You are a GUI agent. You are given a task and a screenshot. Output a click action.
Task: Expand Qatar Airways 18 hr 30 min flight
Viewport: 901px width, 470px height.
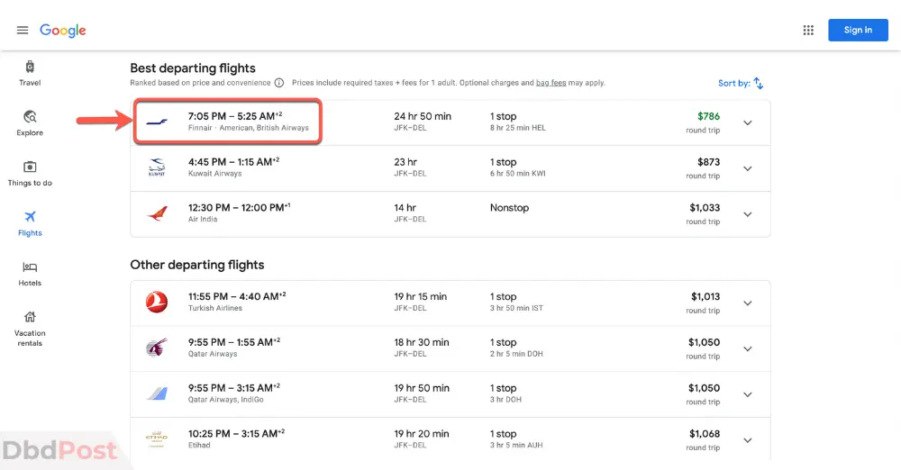pyautogui.click(x=748, y=348)
